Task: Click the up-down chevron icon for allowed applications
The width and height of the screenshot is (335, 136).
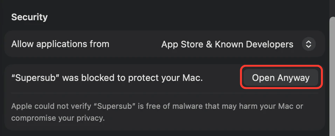Action: point(308,44)
